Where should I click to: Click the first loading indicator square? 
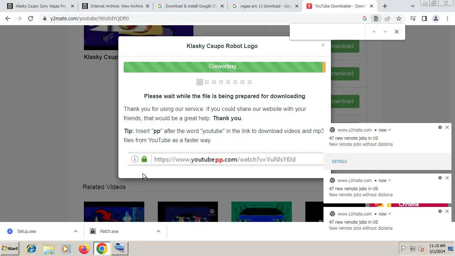(200, 82)
